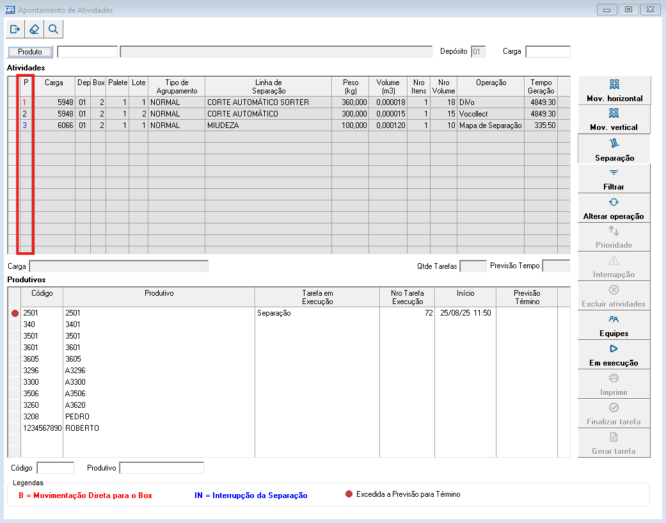Click red overdue indicator on row 2501
Viewport: 666px width, 523px height.
15,314
